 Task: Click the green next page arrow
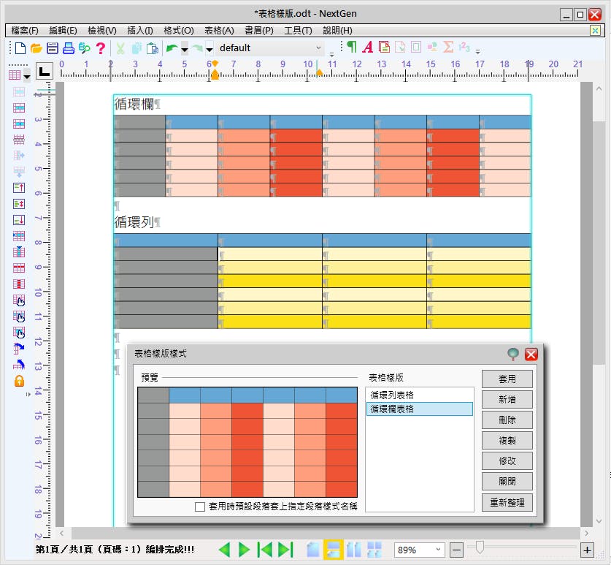tap(245, 550)
